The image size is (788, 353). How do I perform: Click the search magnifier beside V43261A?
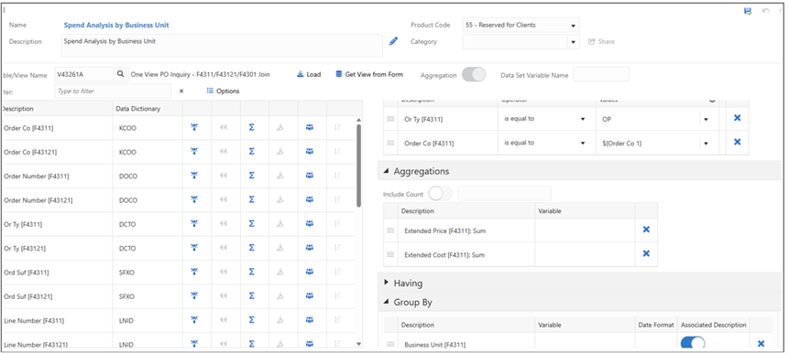[121, 74]
